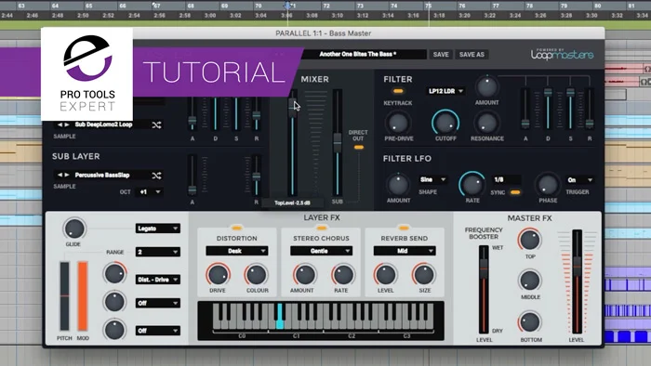Adjust the Master FX TOP knob

click(530, 240)
